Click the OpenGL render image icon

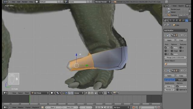114,93
